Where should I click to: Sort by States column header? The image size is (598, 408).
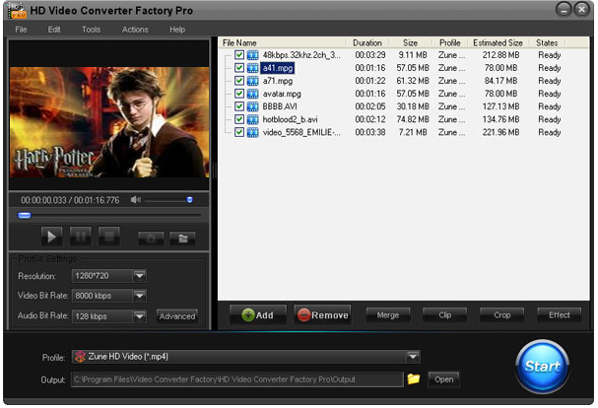pyautogui.click(x=547, y=42)
